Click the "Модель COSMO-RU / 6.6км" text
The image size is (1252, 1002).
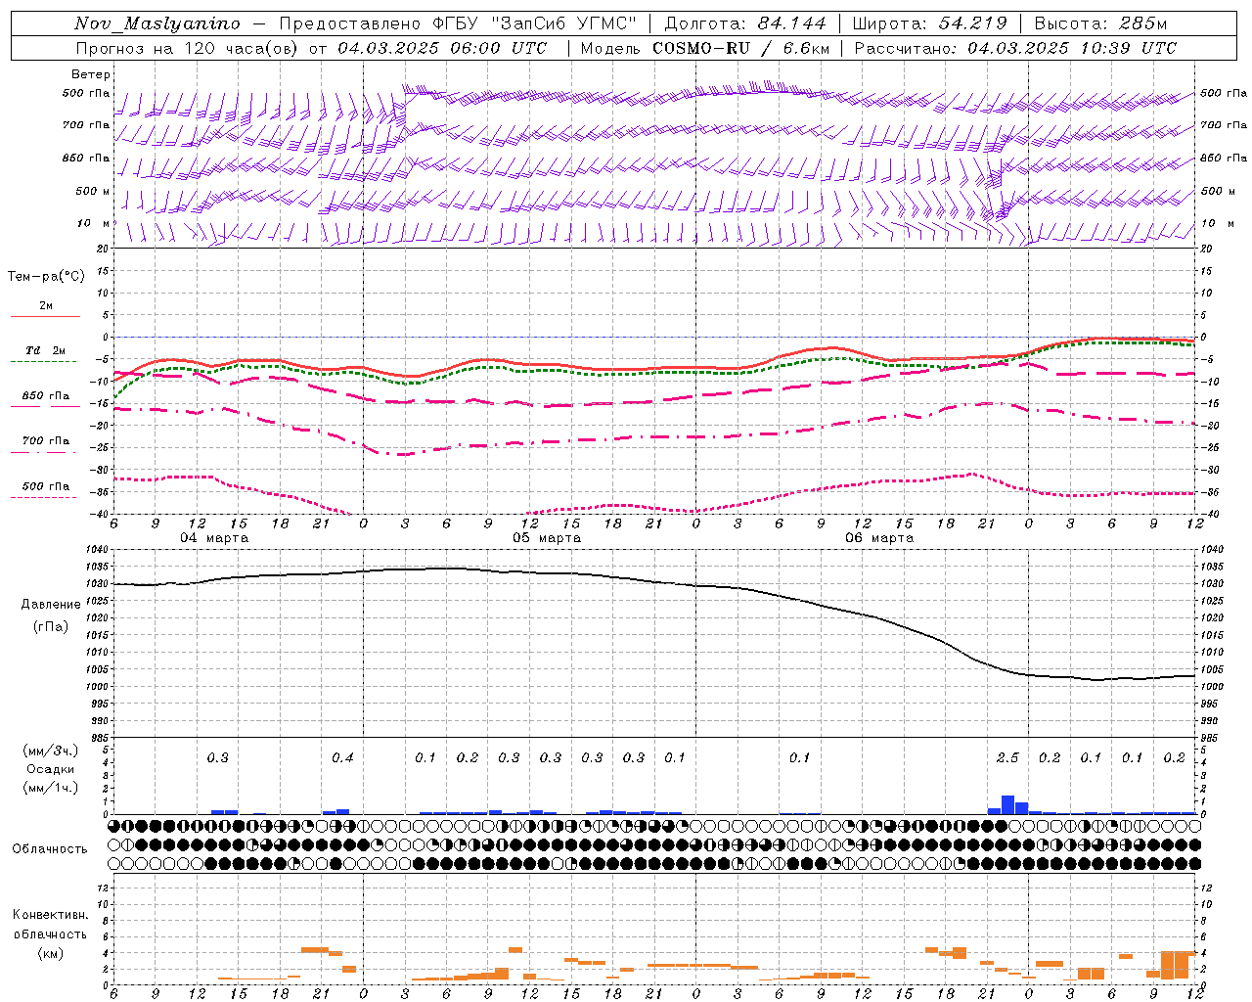pyautogui.click(x=705, y=48)
